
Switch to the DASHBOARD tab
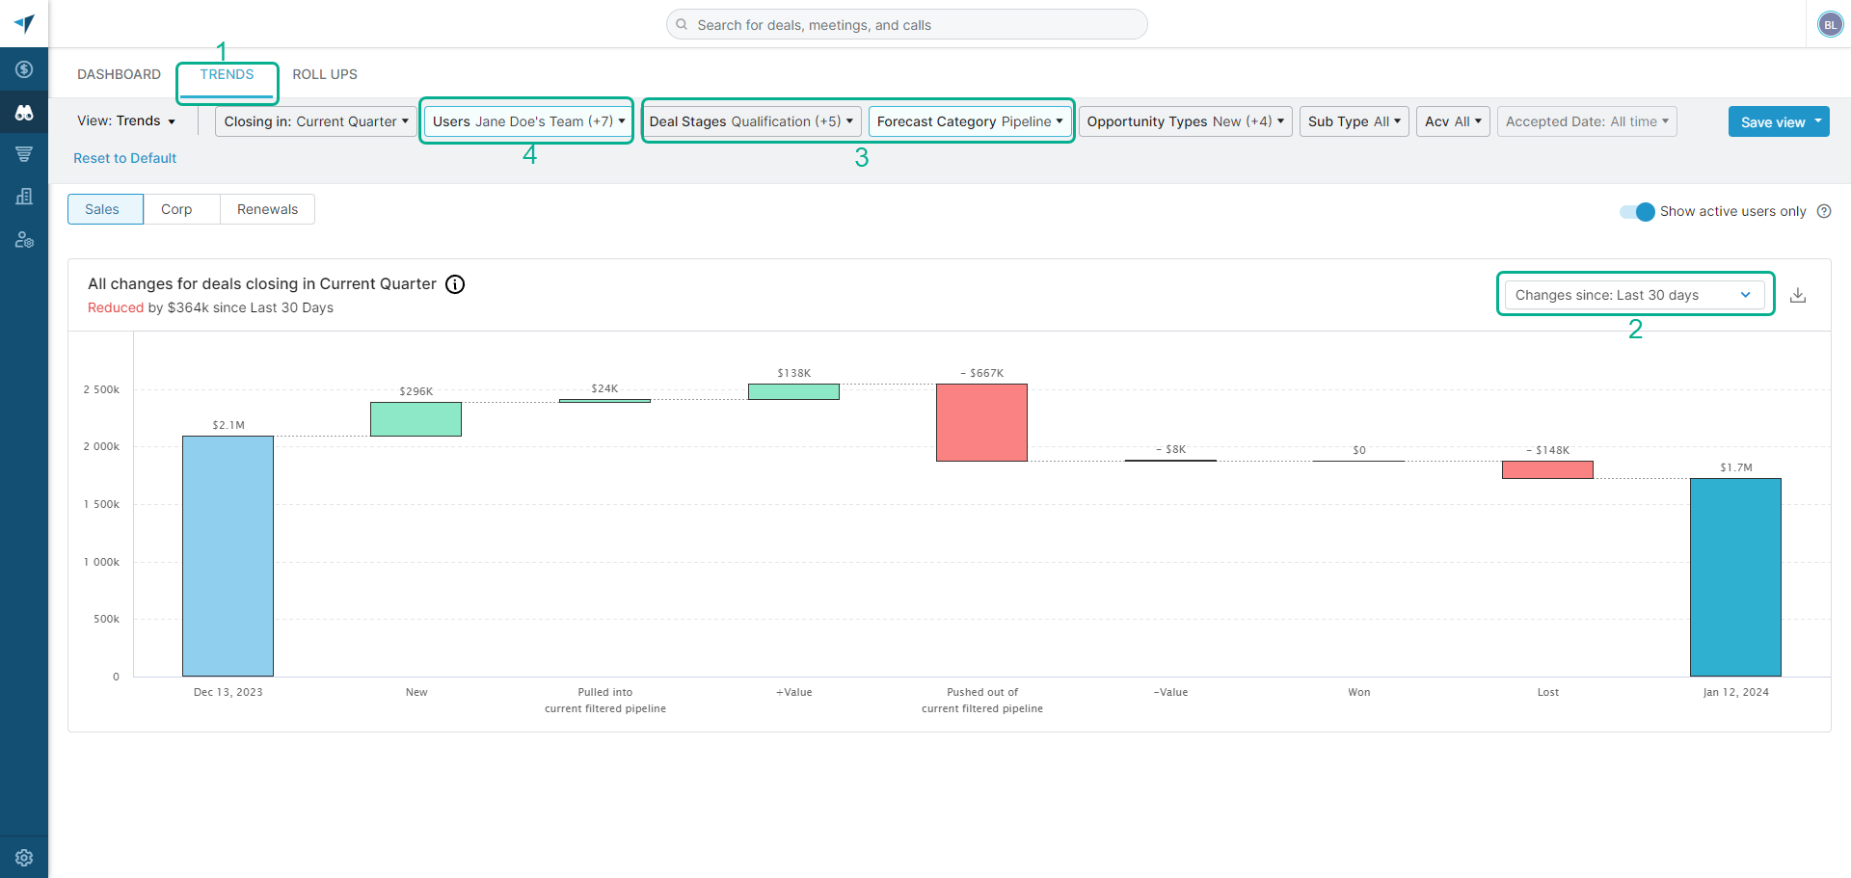click(x=119, y=74)
